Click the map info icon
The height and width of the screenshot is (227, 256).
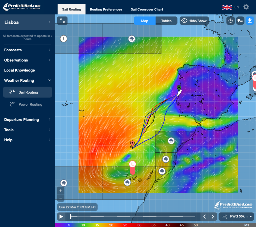coord(64,39)
